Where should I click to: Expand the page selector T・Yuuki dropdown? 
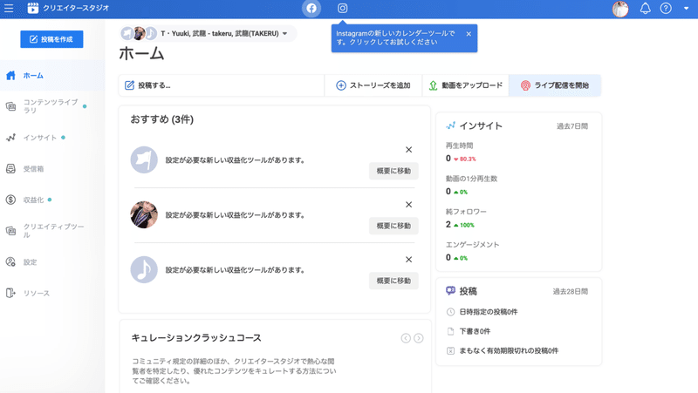click(x=208, y=33)
